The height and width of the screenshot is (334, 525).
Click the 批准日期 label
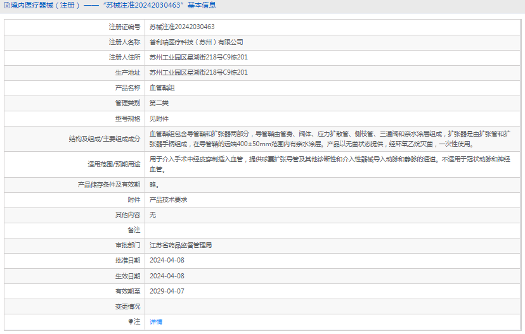tap(127, 260)
